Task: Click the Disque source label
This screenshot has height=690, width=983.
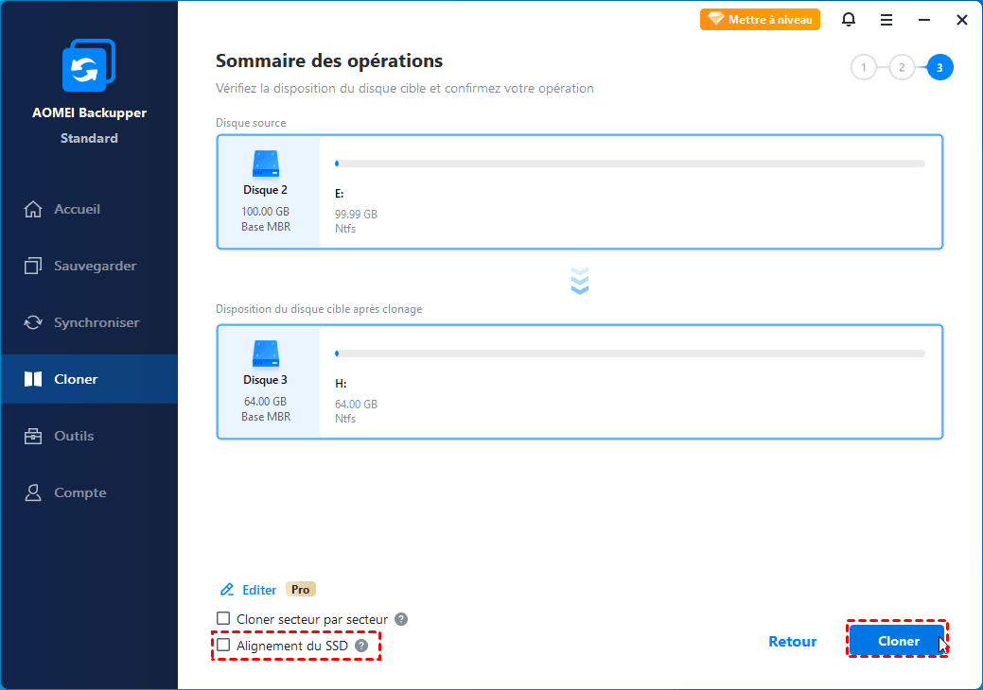Action: coord(251,123)
